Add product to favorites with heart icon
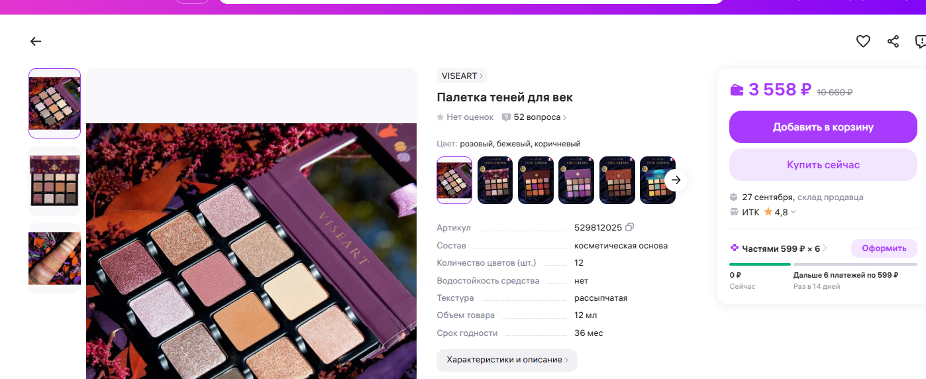 863,41
